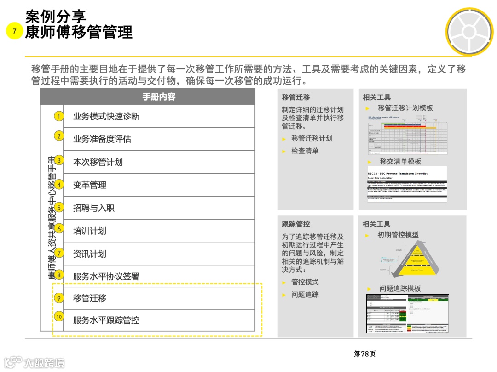Image resolution: width=497 pixels, height=372 pixels.
Task: Select the row 服务水平协议签署
Action: click(159, 276)
